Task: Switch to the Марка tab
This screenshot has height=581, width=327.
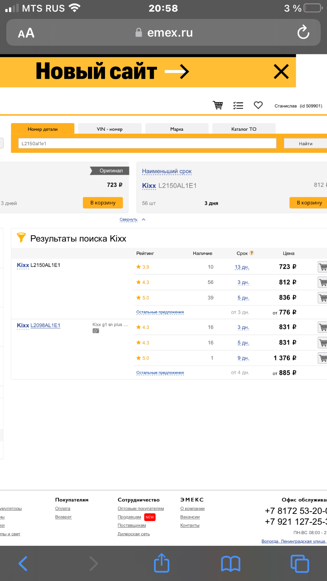Action: 177,129
